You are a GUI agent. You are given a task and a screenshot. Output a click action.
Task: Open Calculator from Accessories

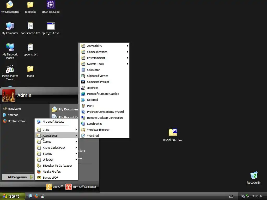point(105,70)
